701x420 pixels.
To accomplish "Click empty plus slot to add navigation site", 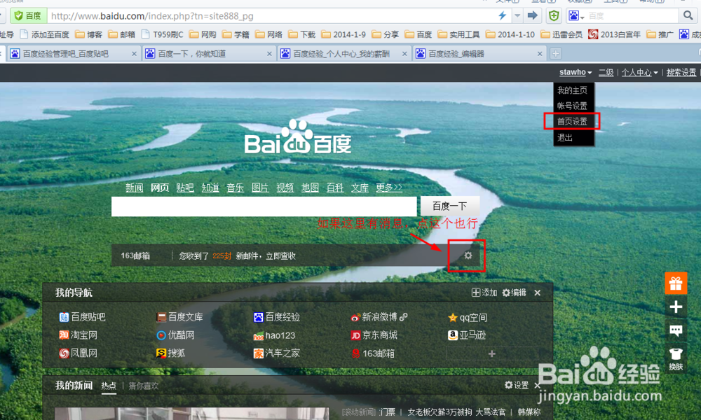I will (x=492, y=353).
